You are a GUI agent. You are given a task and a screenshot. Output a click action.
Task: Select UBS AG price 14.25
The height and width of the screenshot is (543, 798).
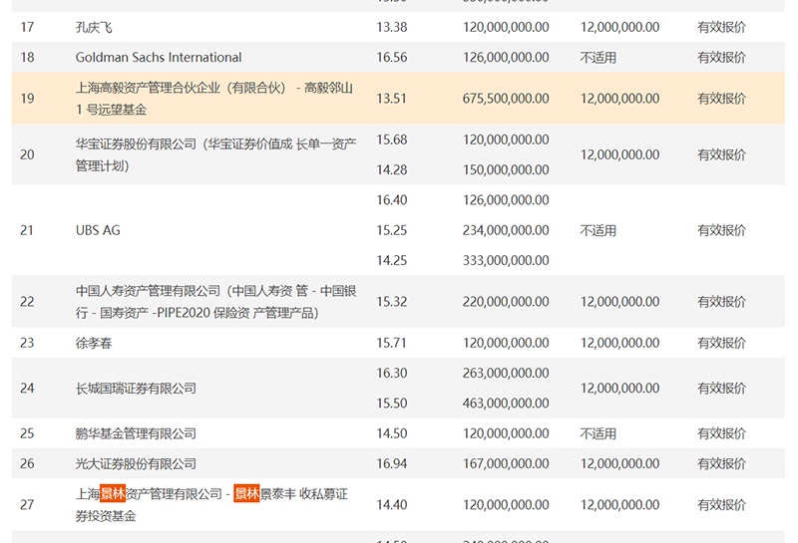pos(391,260)
